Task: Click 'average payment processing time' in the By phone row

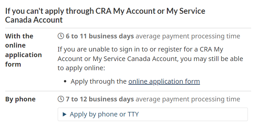Action: click(188, 99)
